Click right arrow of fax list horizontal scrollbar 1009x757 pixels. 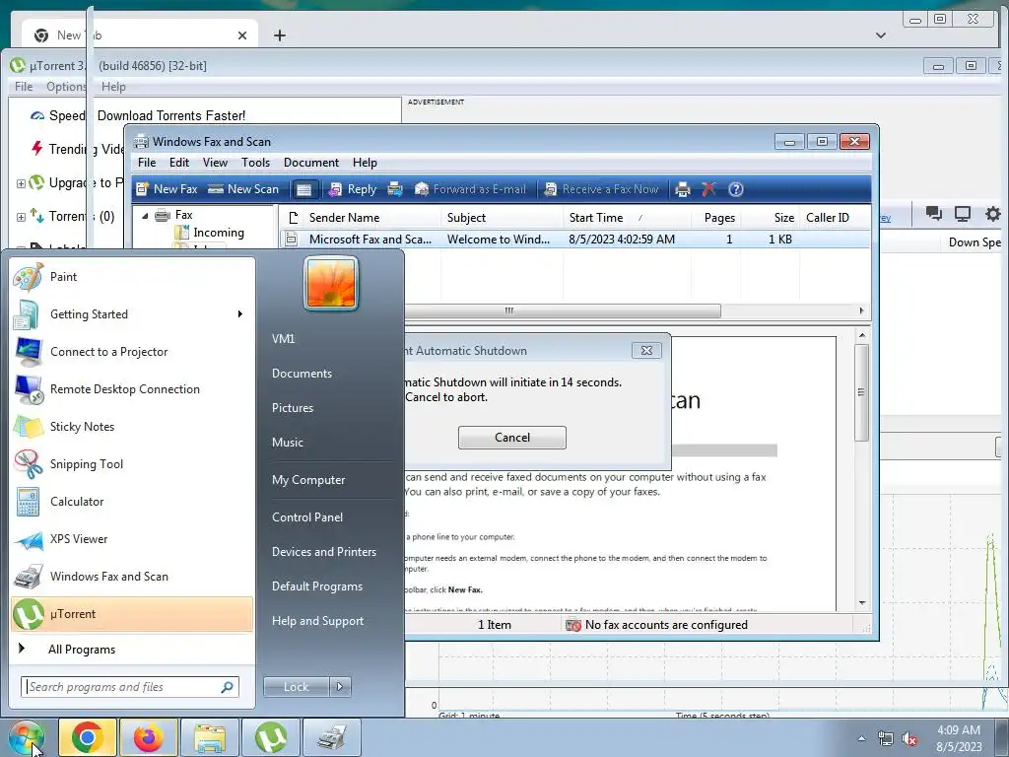tap(861, 310)
